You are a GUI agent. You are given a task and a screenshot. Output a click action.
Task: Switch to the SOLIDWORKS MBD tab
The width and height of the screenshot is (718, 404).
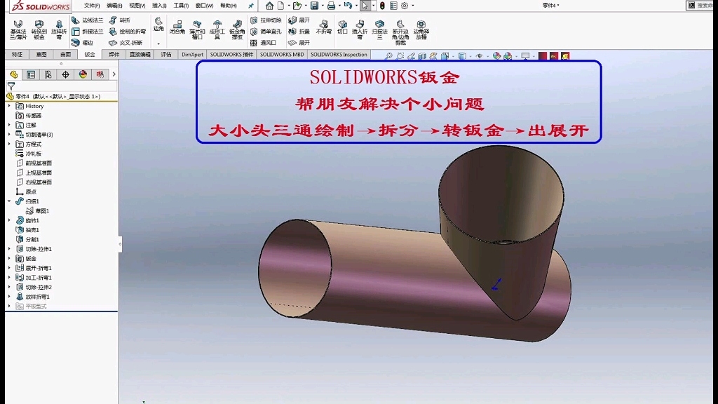(x=282, y=55)
